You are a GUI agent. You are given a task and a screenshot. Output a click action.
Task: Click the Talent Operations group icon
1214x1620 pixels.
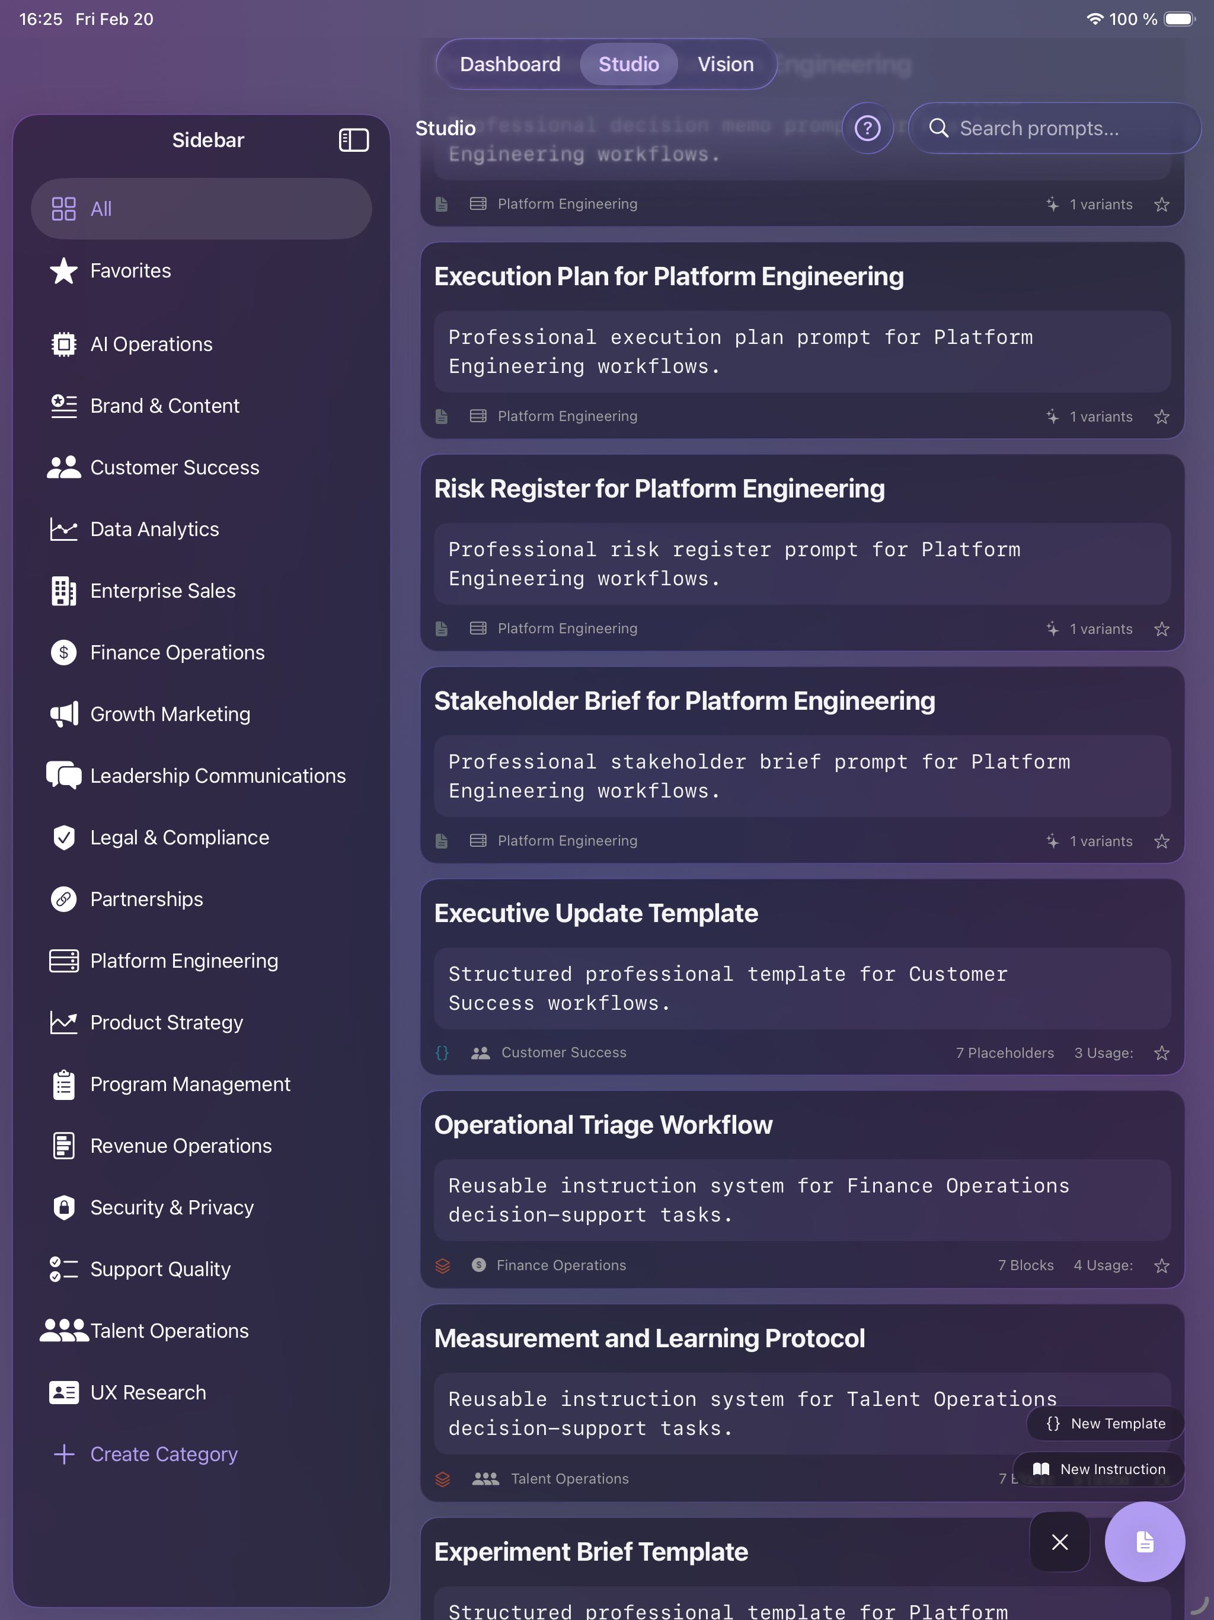(63, 1331)
